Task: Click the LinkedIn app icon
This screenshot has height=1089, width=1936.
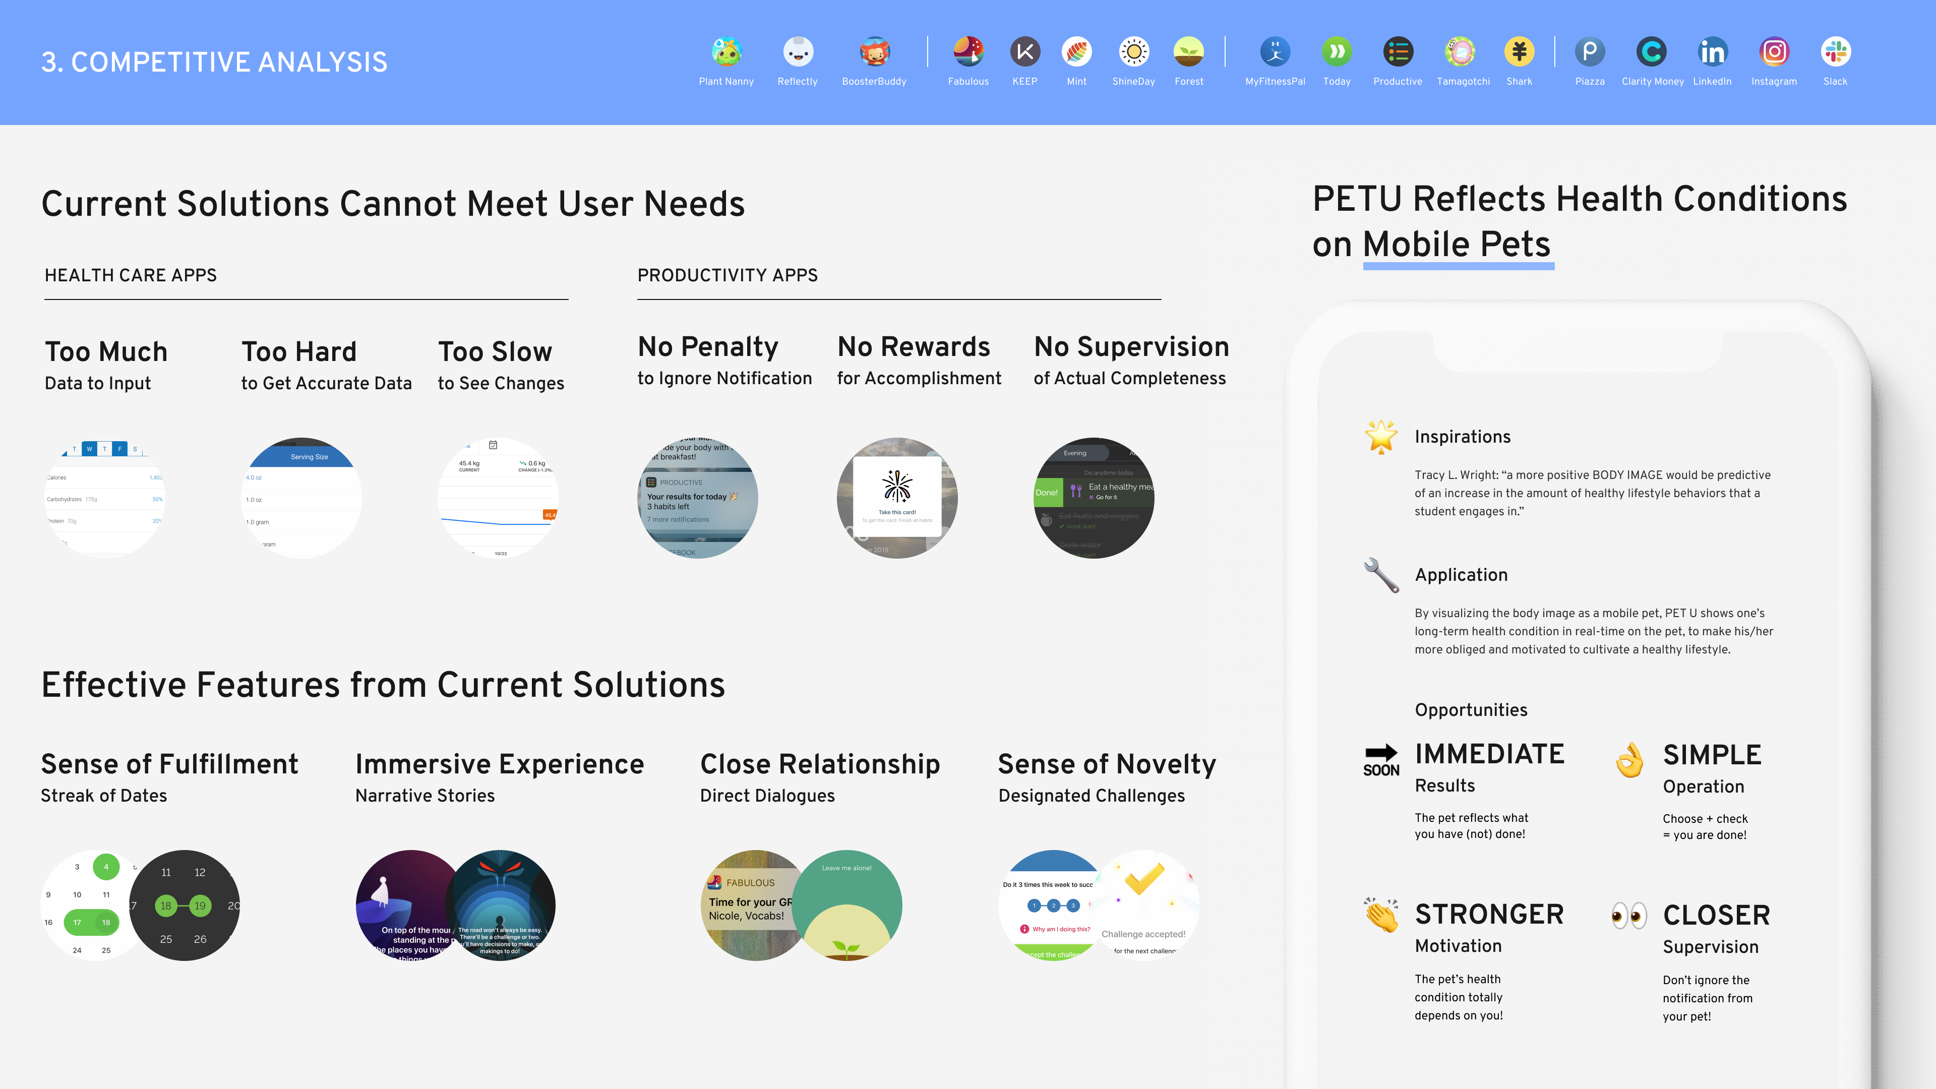Action: point(1712,52)
